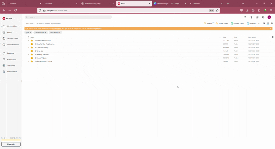Open Media in the sidebar

pyautogui.click(x=10, y=33)
